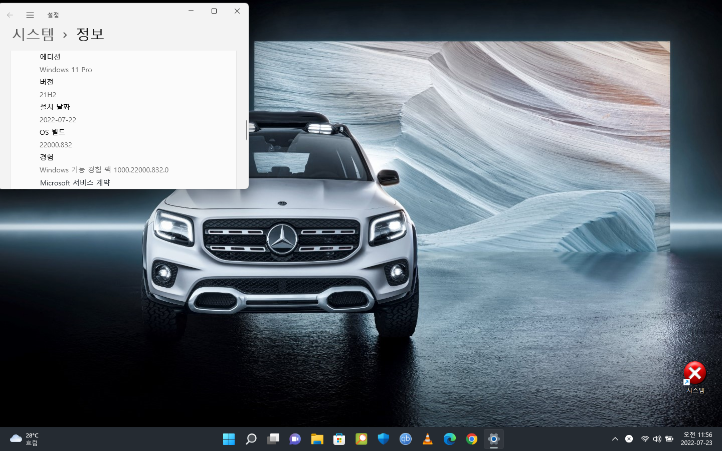
Task: Close the Settings window
Action: [x=237, y=11]
